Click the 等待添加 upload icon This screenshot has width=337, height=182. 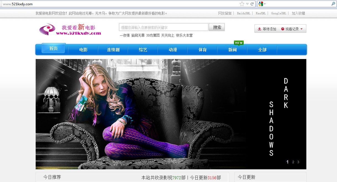click(259, 29)
